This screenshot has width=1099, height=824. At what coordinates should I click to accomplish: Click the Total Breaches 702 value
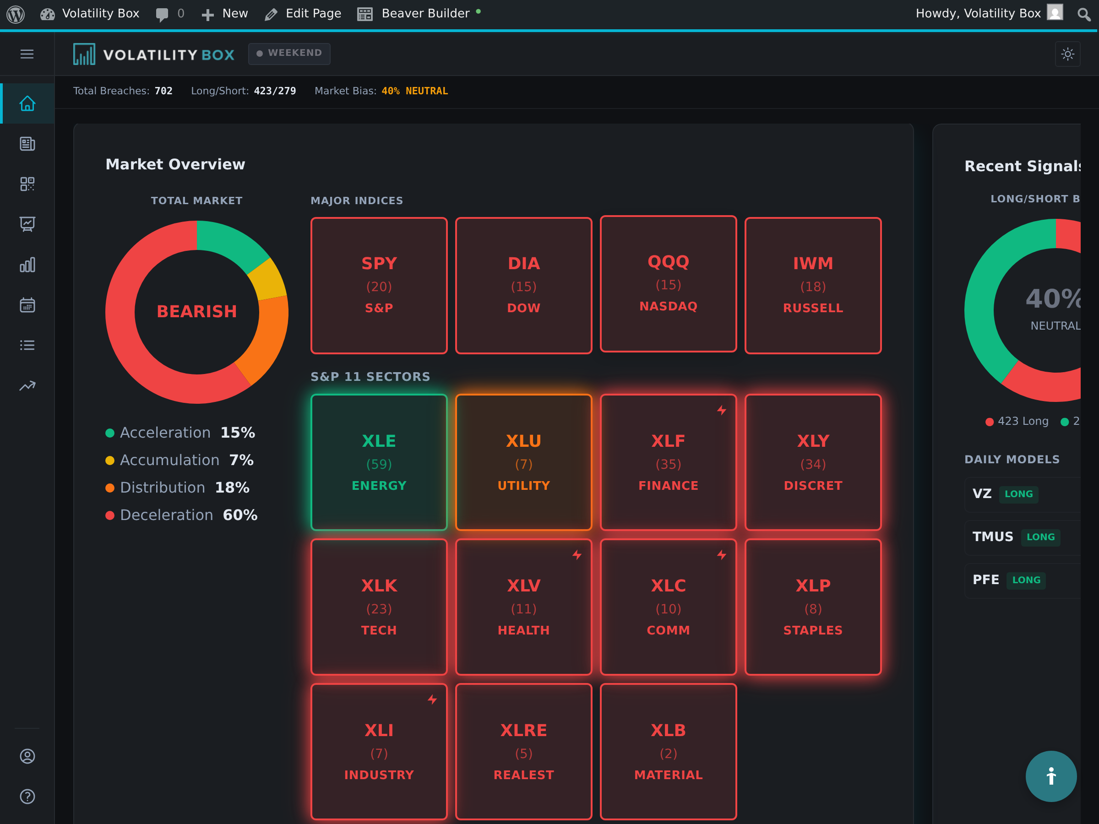pyautogui.click(x=163, y=91)
